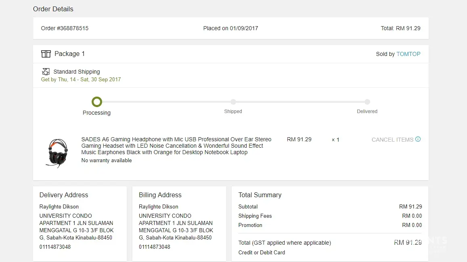The height and width of the screenshot is (262, 467).
Task: Click the delivery address phone number
Action: pyautogui.click(x=55, y=247)
